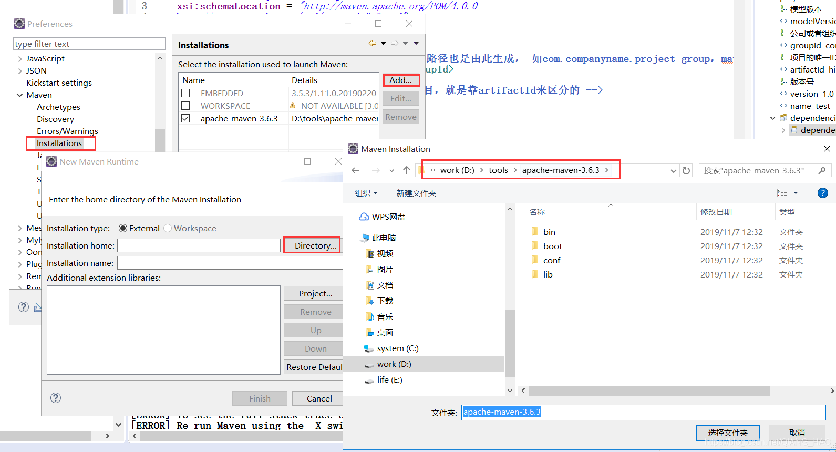Uncheck the apache-maven-3.6.3 installation checkbox
The width and height of the screenshot is (836, 452).
(185, 118)
